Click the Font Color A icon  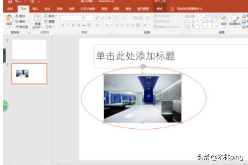[107, 25]
